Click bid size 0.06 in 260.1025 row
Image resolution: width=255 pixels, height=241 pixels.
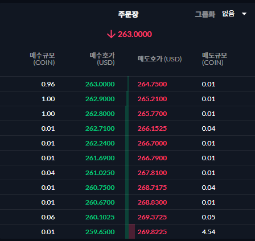point(48,217)
